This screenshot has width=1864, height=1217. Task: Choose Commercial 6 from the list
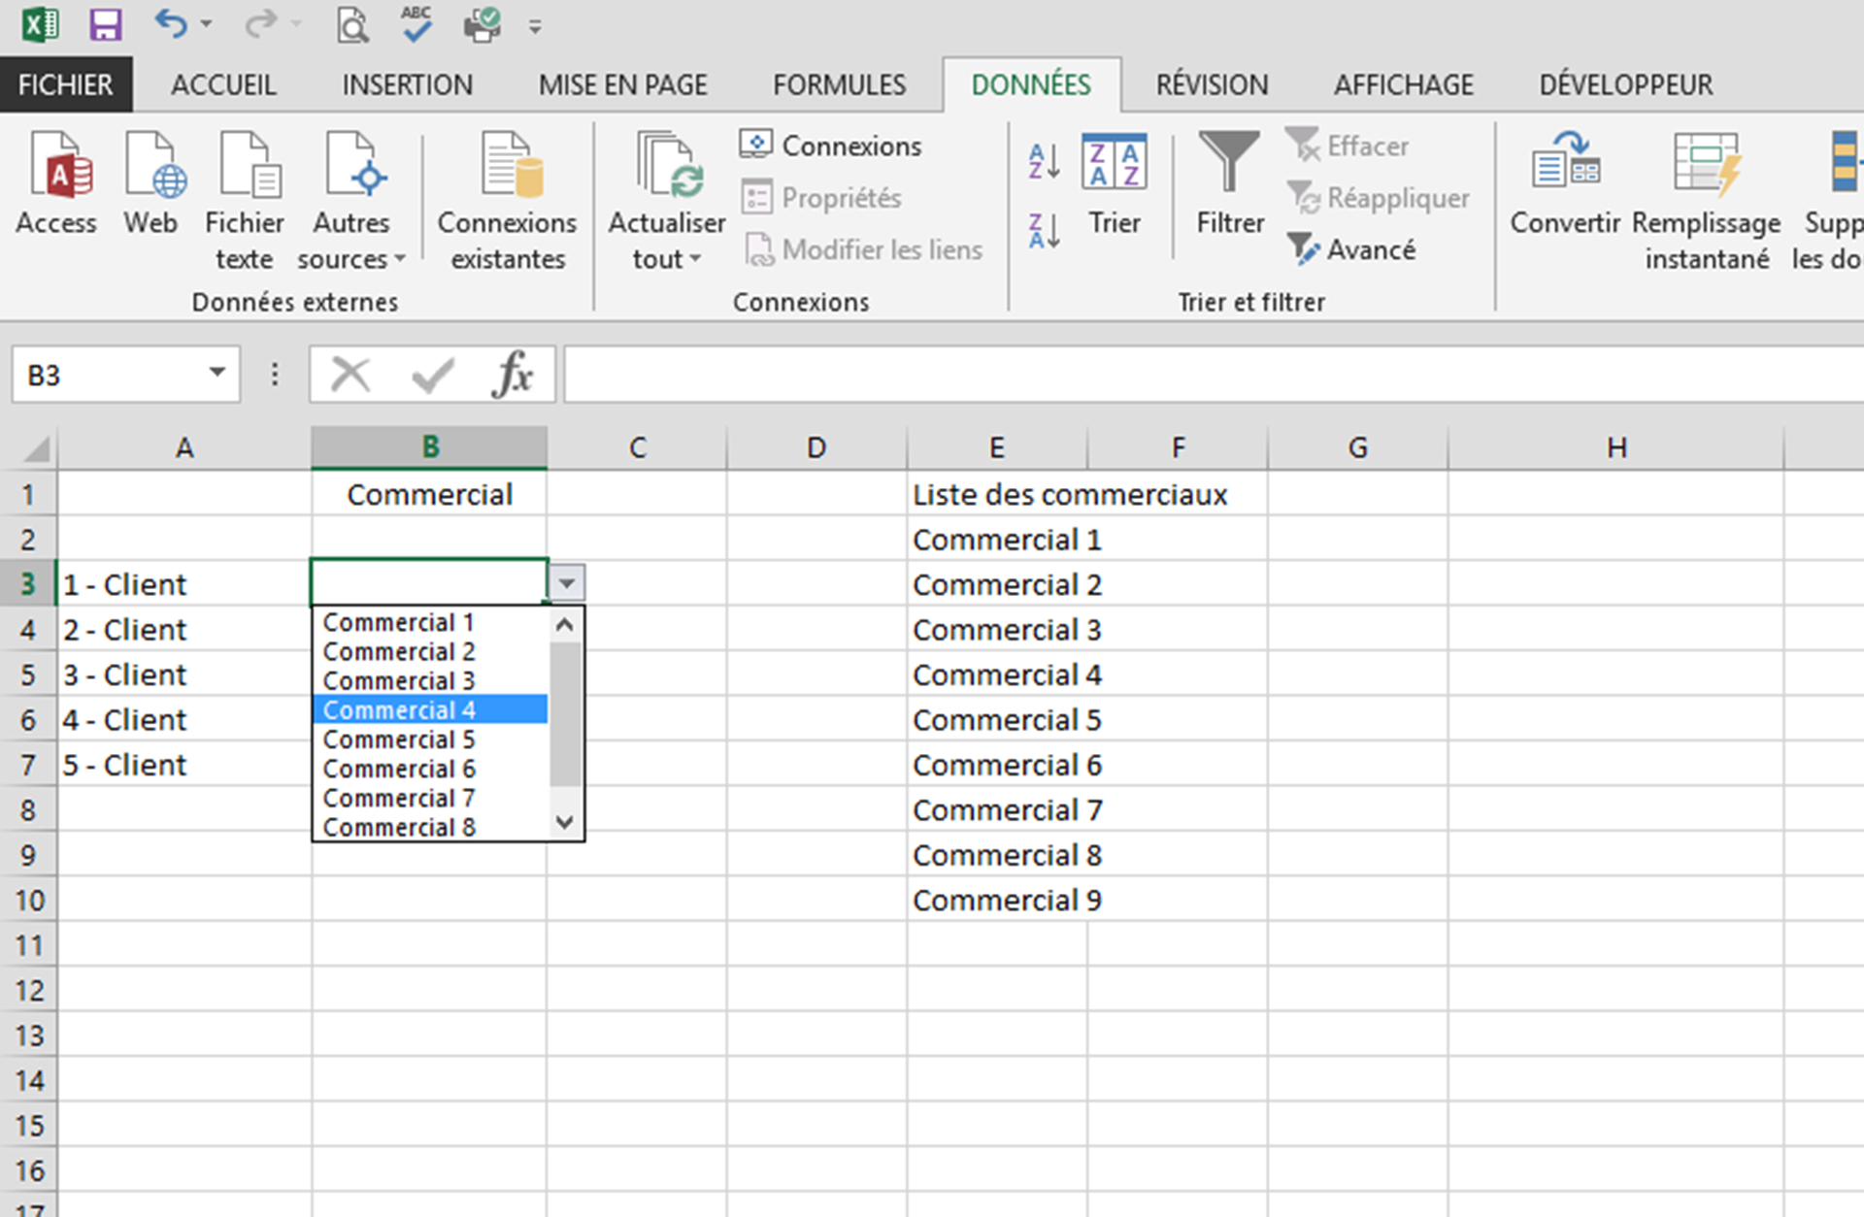[x=430, y=769]
